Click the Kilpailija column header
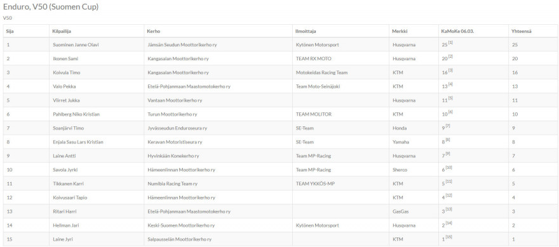Viewport: 559px width, 247px height. tap(97, 31)
